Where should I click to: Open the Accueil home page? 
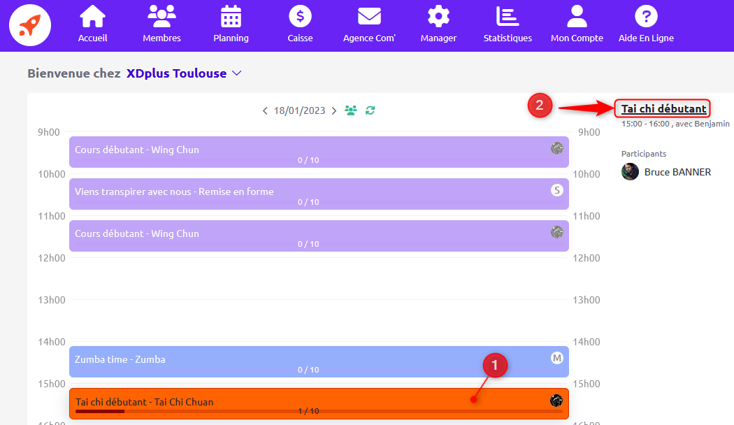pyautogui.click(x=92, y=24)
